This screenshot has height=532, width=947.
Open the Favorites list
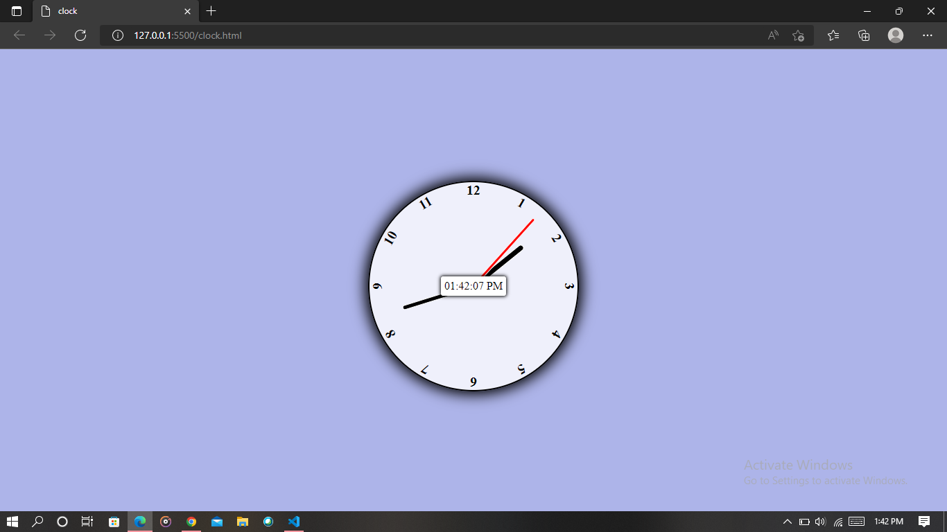click(x=833, y=35)
